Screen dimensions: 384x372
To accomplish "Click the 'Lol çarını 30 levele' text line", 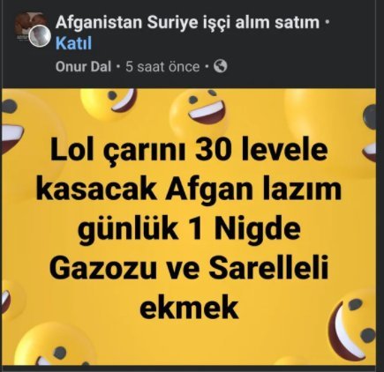I will [189, 151].
